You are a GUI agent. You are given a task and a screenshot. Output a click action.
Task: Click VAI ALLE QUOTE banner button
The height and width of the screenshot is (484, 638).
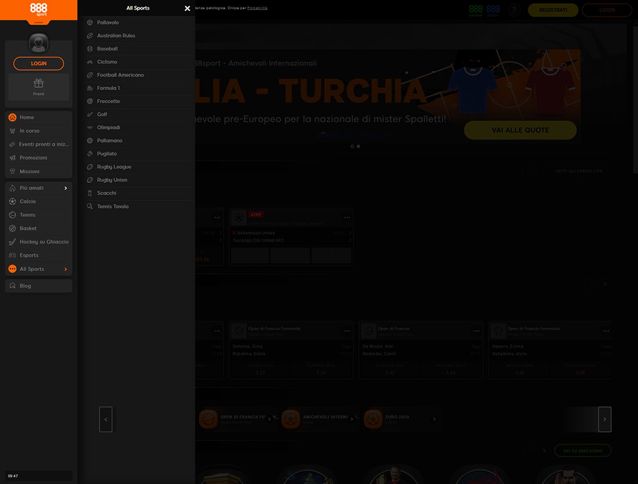point(520,130)
